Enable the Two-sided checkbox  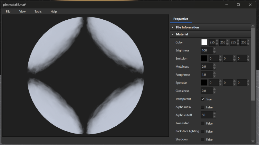pyautogui.click(x=203, y=123)
